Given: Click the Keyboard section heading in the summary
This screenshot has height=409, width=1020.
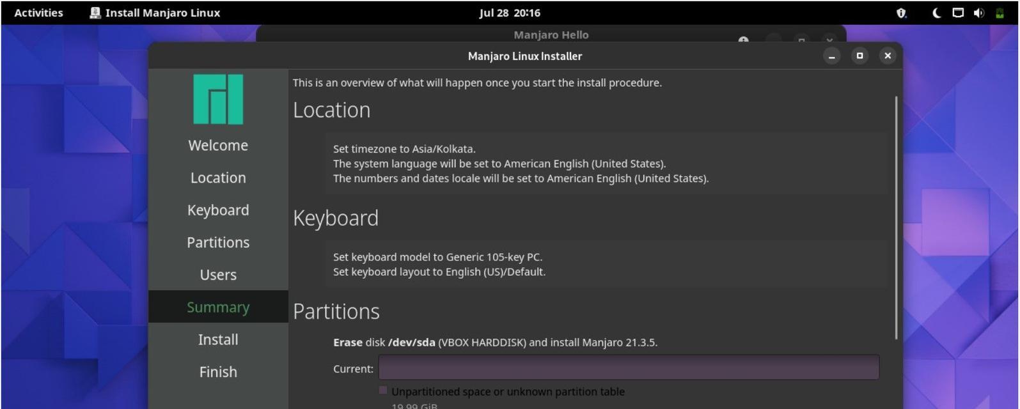Looking at the screenshot, I should pos(336,218).
